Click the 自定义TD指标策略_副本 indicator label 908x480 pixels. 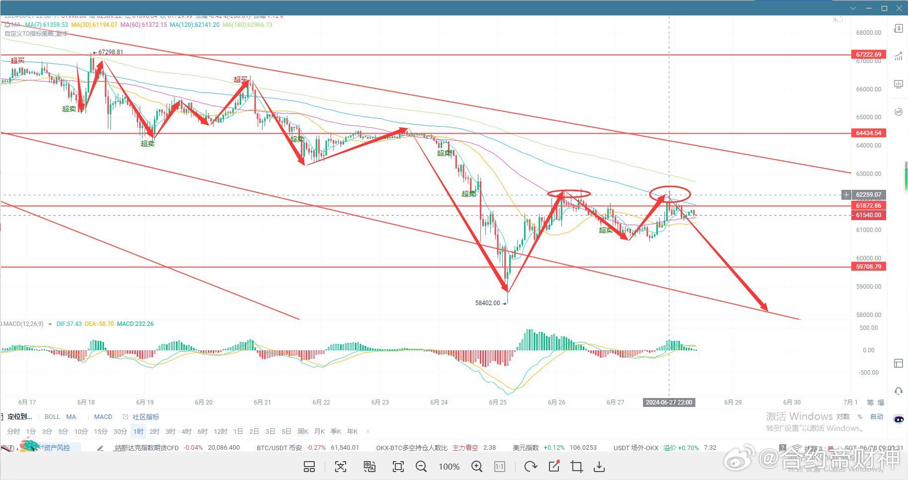(x=36, y=34)
